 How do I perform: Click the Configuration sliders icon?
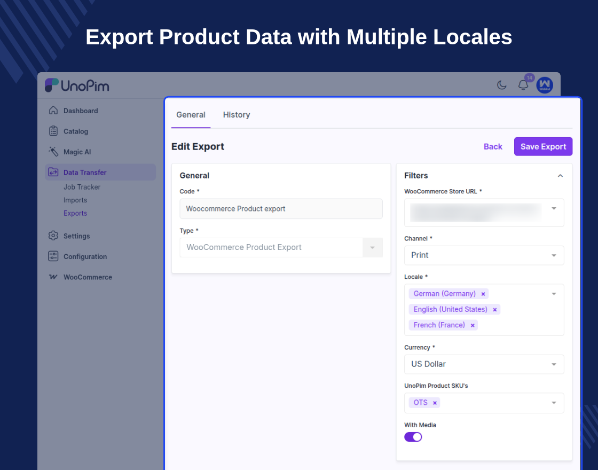(53, 256)
